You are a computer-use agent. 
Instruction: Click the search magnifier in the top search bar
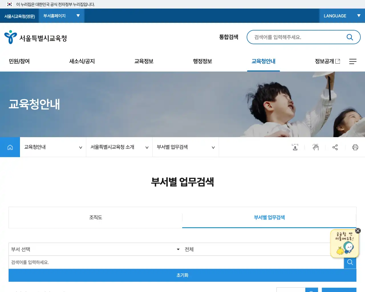click(350, 37)
